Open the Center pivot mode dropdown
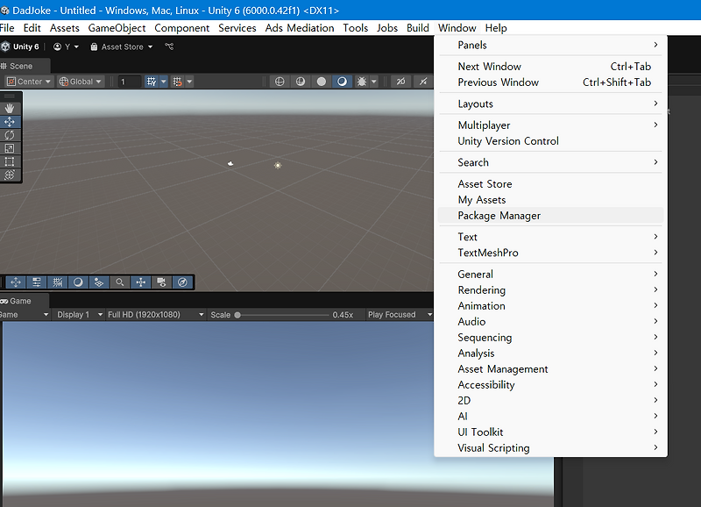The image size is (701, 507). coord(28,81)
